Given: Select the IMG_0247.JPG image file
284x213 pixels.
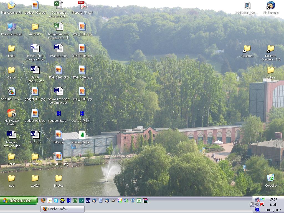Looking at the screenshot, I should click(59, 70).
